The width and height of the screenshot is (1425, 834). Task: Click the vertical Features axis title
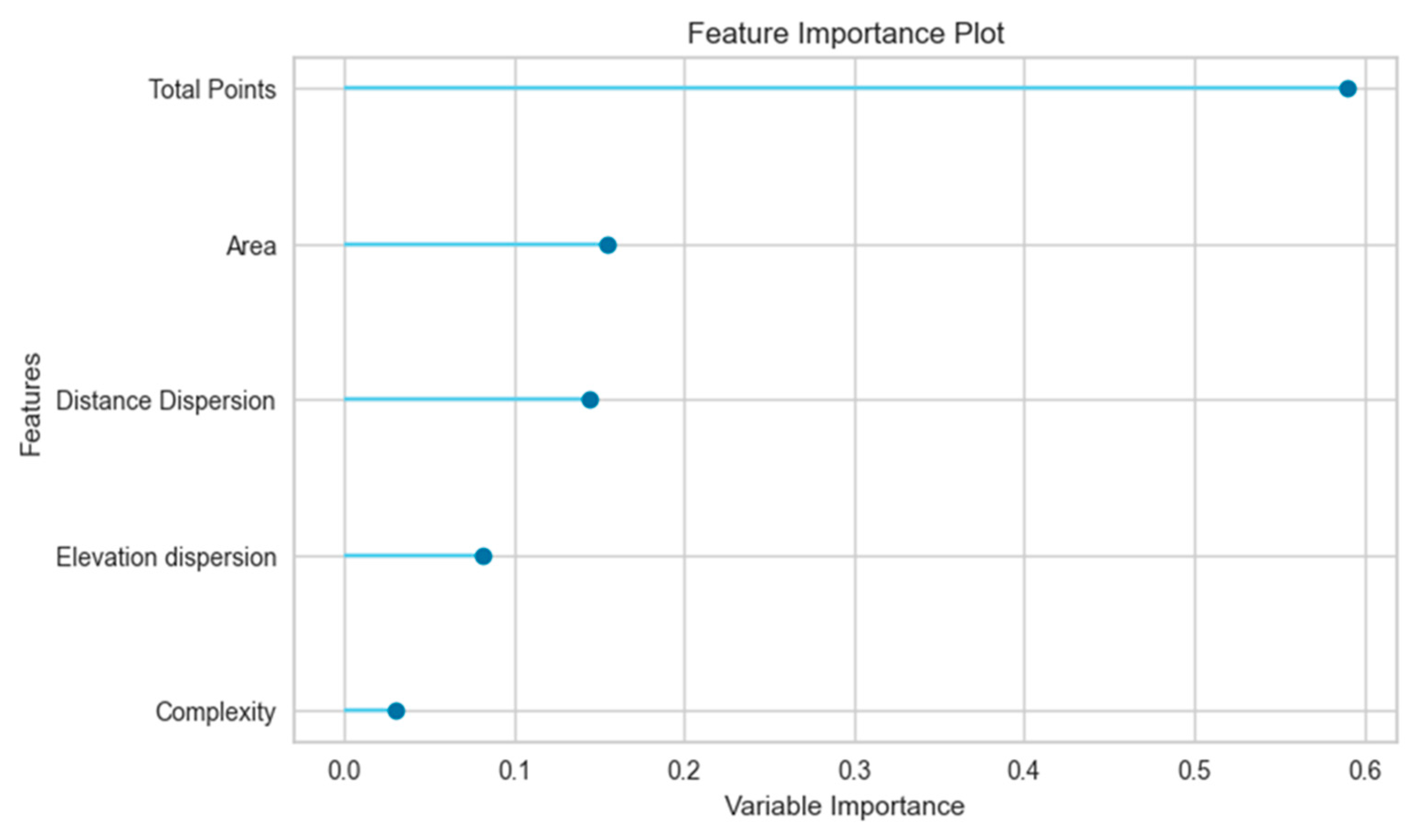31,405
